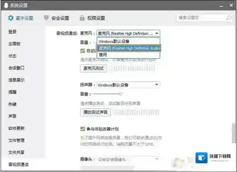The width and height of the screenshot is (237, 172).
Task: Click the speaker 音量 slider handle
Action: point(120,94)
